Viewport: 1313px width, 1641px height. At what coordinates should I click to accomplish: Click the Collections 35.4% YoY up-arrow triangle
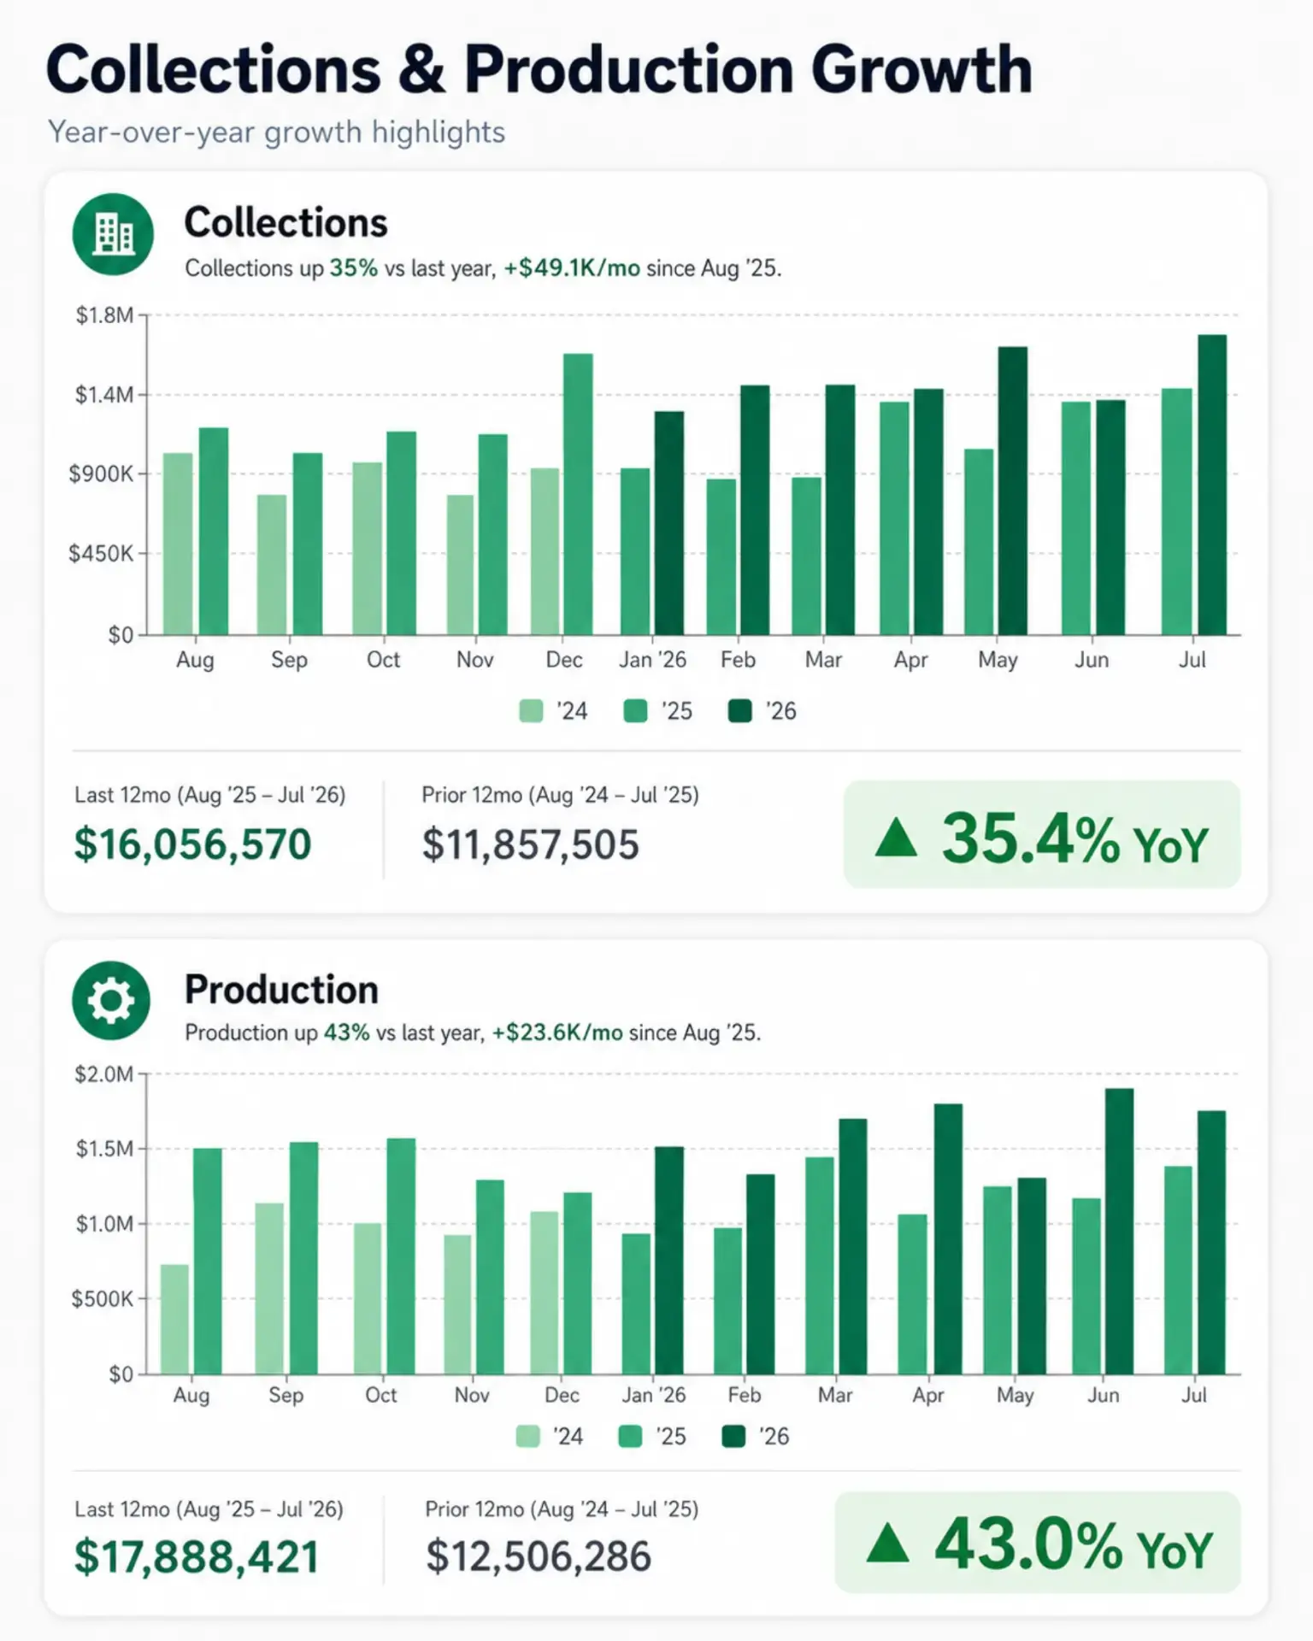[x=896, y=838]
